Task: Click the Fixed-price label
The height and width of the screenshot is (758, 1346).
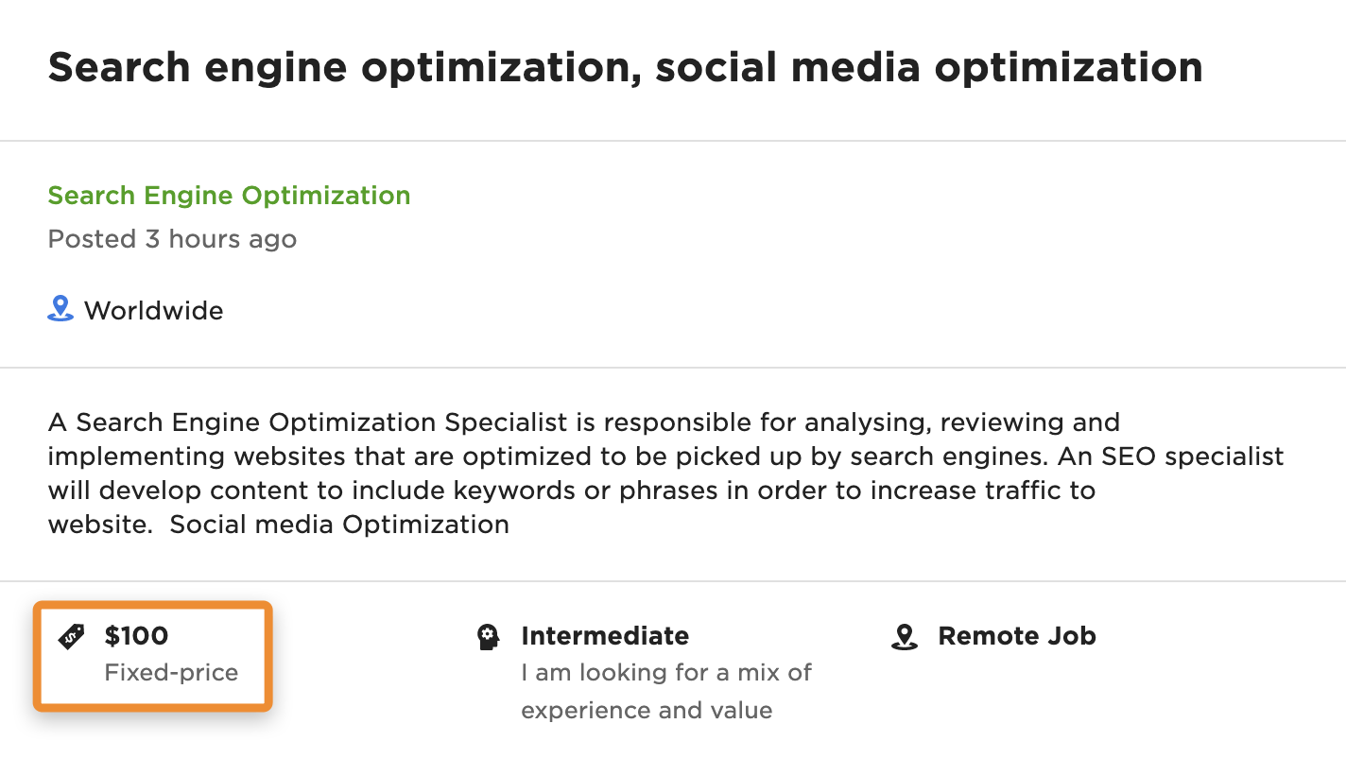Action: coord(171,673)
